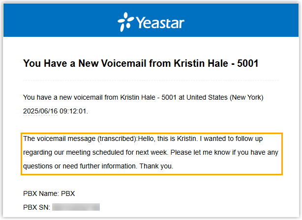The image size is (302, 220).
Task: Click the Yeastar wordmark in the banner
Action: click(157, 22)
